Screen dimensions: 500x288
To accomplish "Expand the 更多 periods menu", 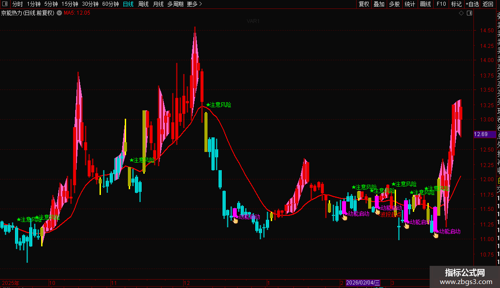I will tap(194, 4).
